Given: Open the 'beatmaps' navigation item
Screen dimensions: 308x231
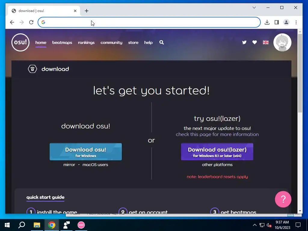Looking at the screenshot, I should pos(62,42).
